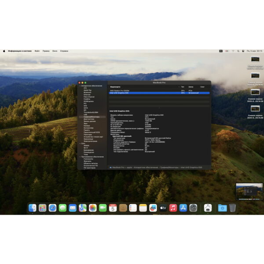Screen dimensions: 264x264
Task: Select AMD Radeon Pro video card row
Action: (159, 91)
